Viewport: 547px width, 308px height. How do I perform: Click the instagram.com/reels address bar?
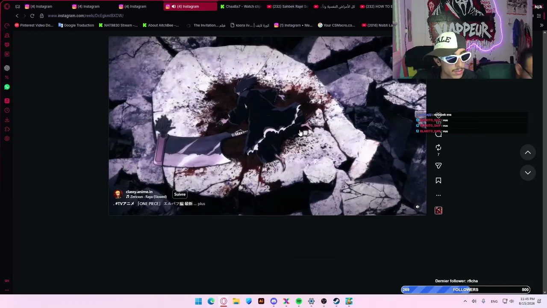pyautogui.click(x=85, y=16)
